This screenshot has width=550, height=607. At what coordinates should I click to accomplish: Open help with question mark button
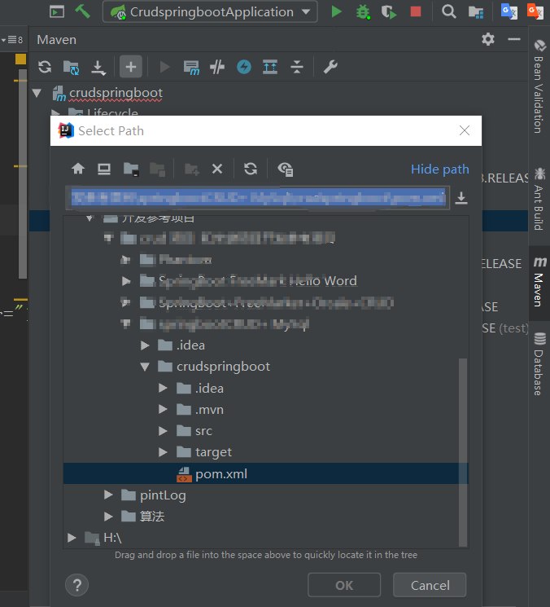tap(77, 585)
